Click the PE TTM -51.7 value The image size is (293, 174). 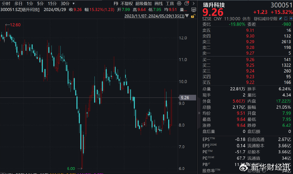[x=240, y=152]
